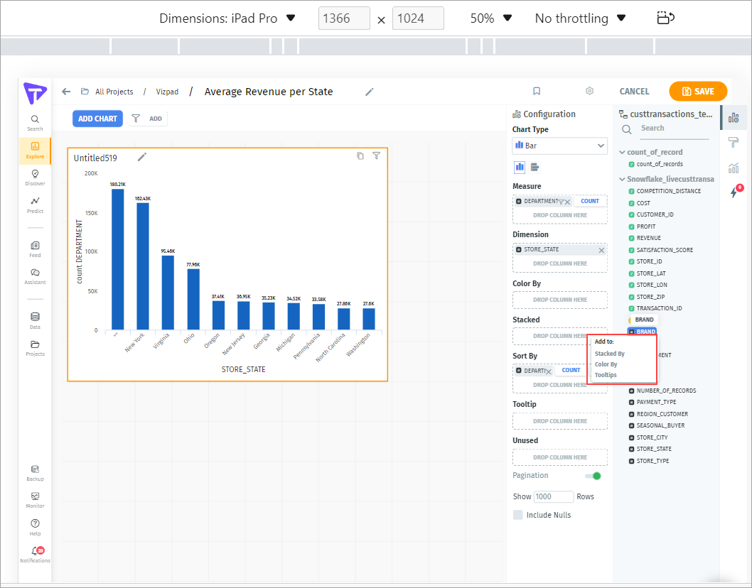
Task: Select vertical bar orientation icon
Action: [520, 168]
